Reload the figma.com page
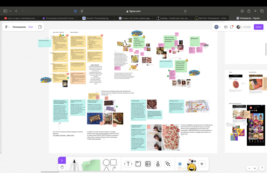Image resolution: width=267 pixels, height=173 pixels. (185, 11)
